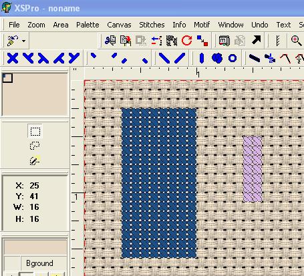Open the Palette menu

pos(88,25)
